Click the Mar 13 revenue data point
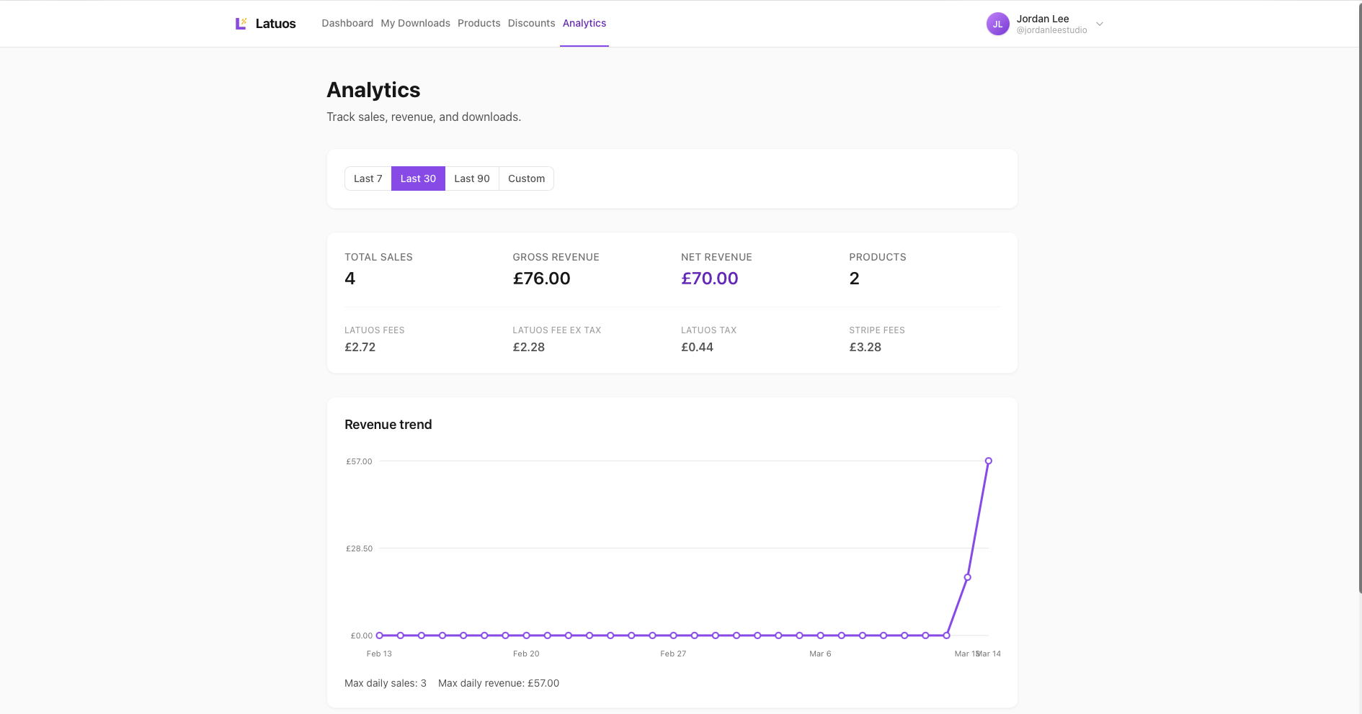This screenshot has height=714, width=1362. [x=968, y=577]
